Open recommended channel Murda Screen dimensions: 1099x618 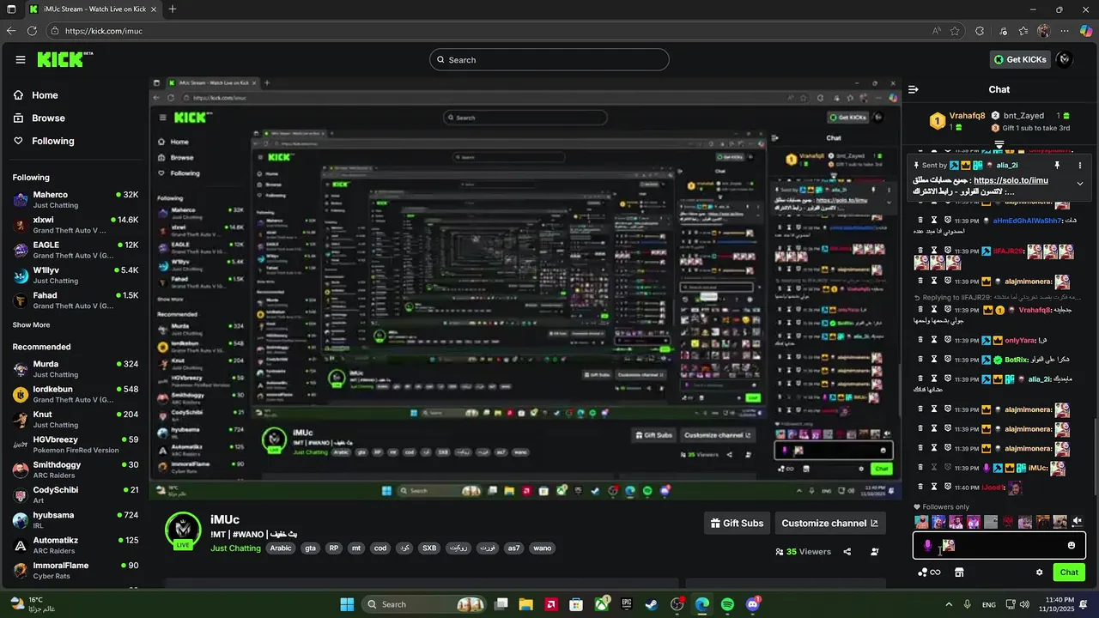(75, 369)
